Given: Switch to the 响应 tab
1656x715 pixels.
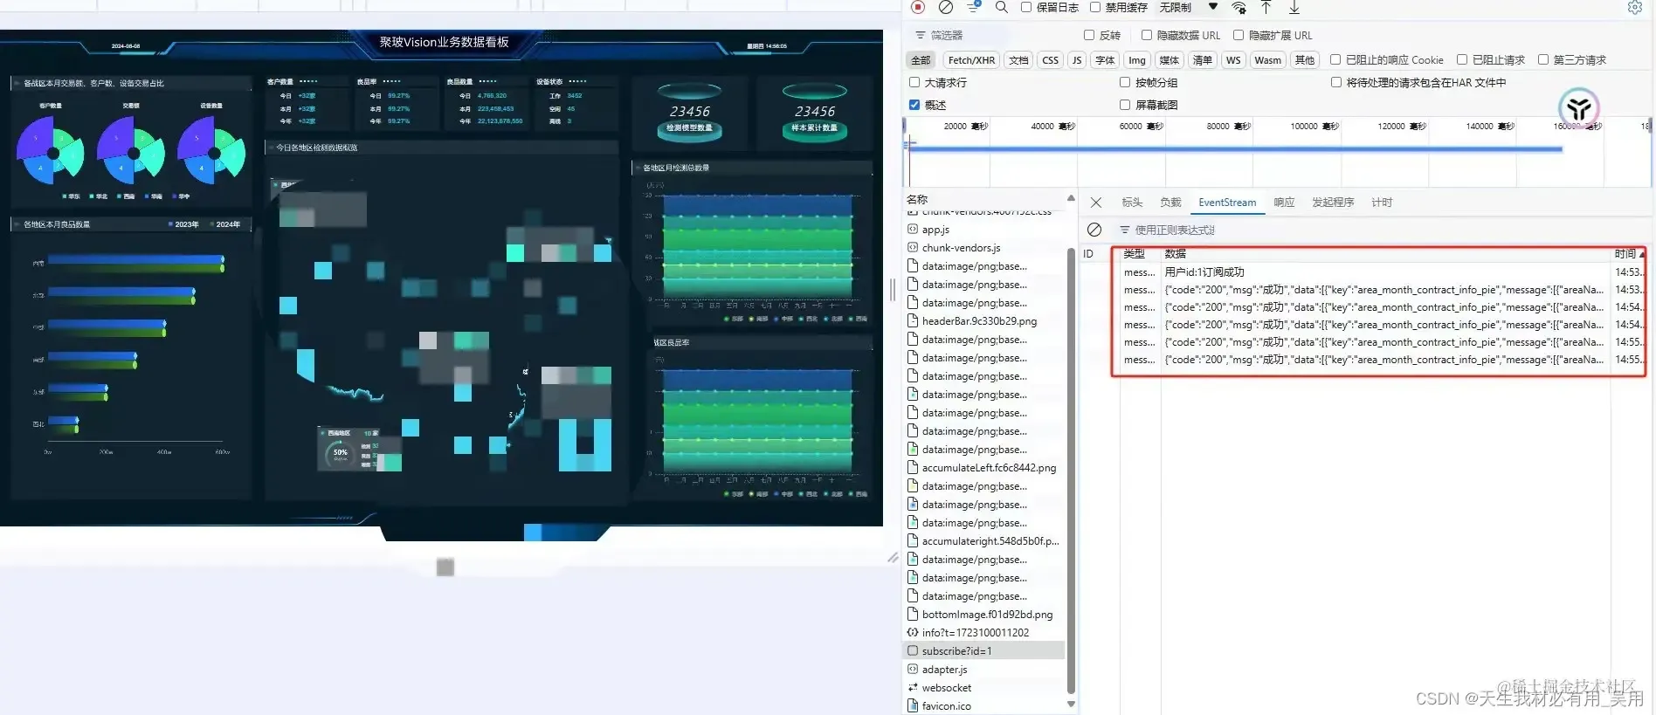Looking at the screenshot, I should 1284,203.
